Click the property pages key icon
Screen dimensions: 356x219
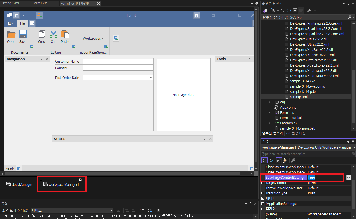[x=293, y=160]
